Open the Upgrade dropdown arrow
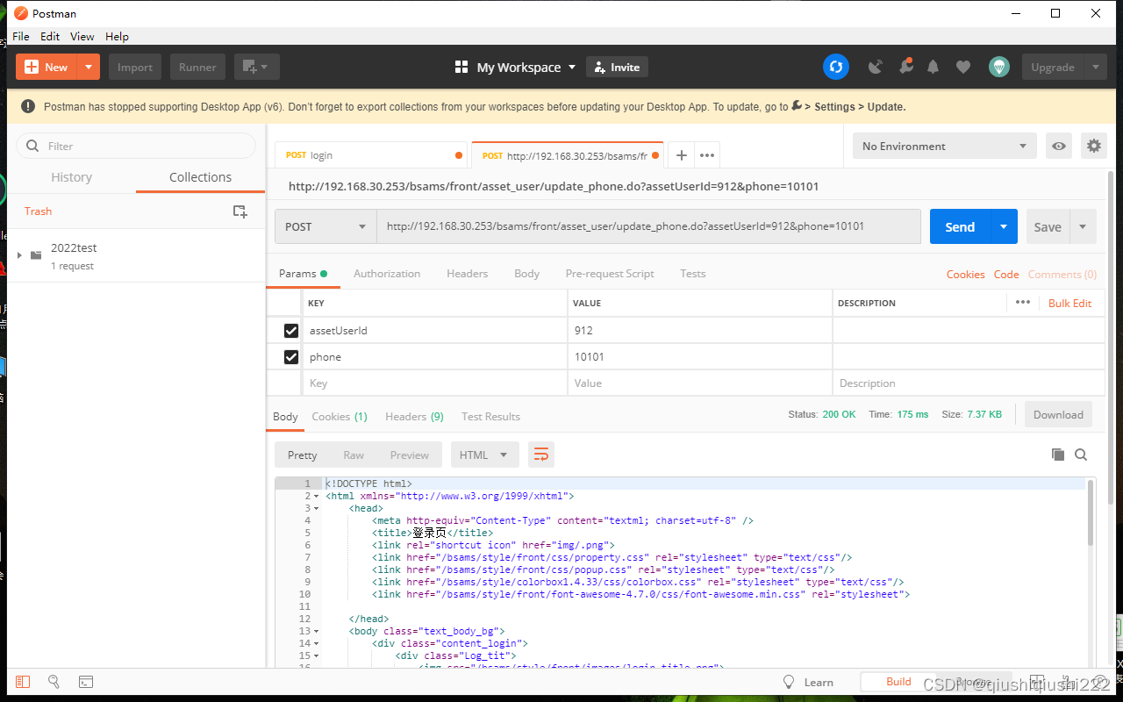The width and height of the screenshot is (1123, 702). [x=1095, y=67]
